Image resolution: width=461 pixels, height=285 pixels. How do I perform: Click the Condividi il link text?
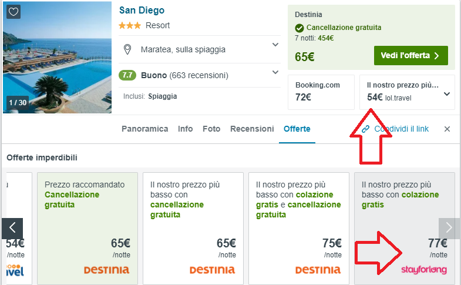click(x=402, y=129)
